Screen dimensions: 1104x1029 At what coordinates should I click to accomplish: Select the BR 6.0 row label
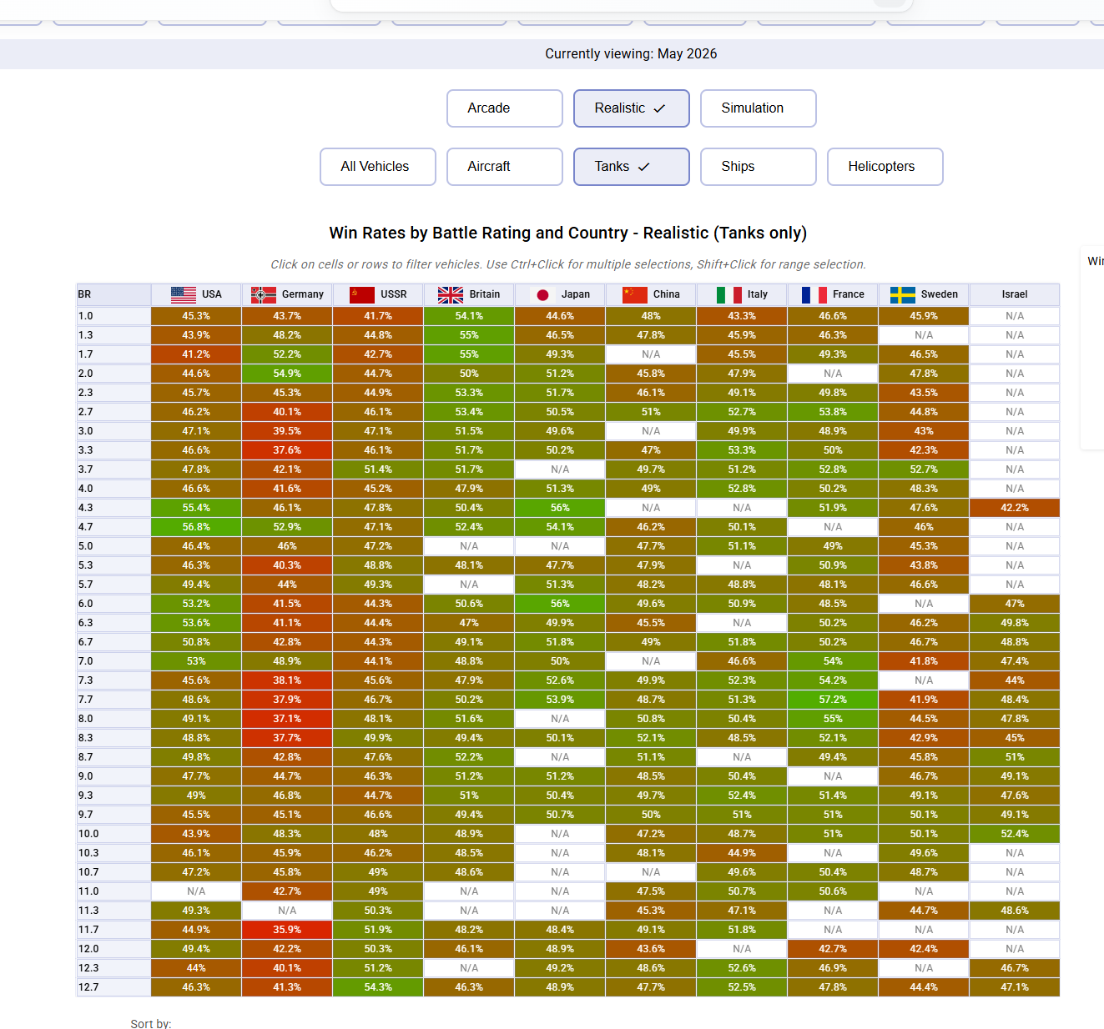(113, 604)
